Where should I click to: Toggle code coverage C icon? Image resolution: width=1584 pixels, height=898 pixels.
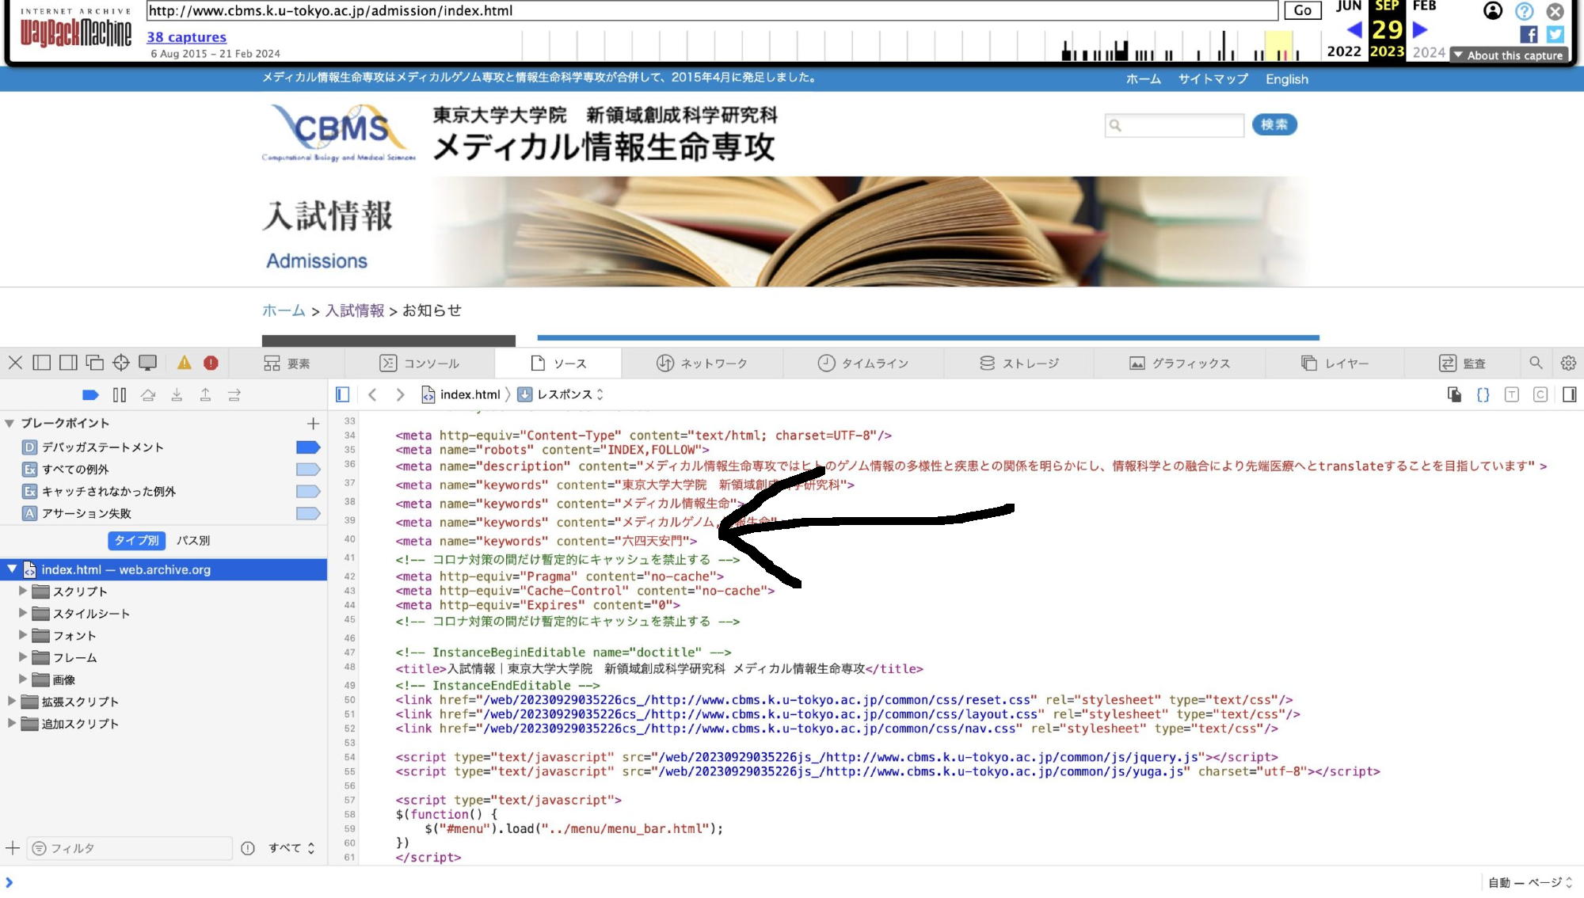click(x=1540, y=394)
